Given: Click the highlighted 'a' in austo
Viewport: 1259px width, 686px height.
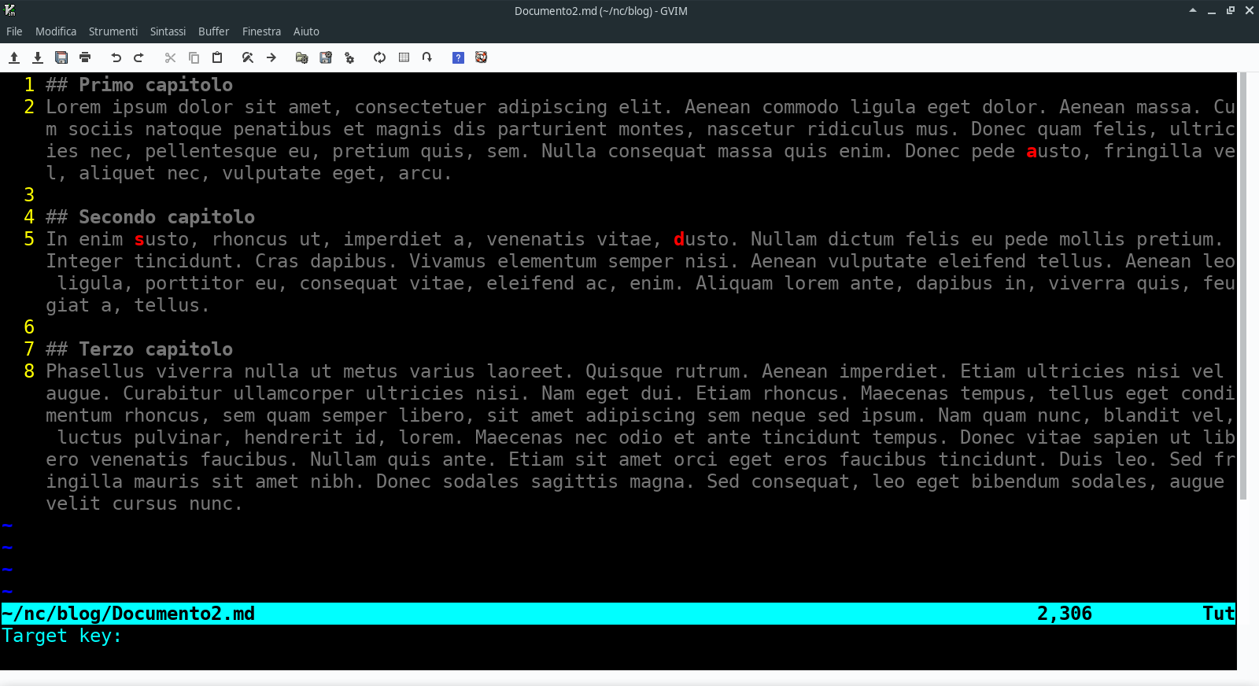Looking at the screenshot, I should coord(1032,151).
